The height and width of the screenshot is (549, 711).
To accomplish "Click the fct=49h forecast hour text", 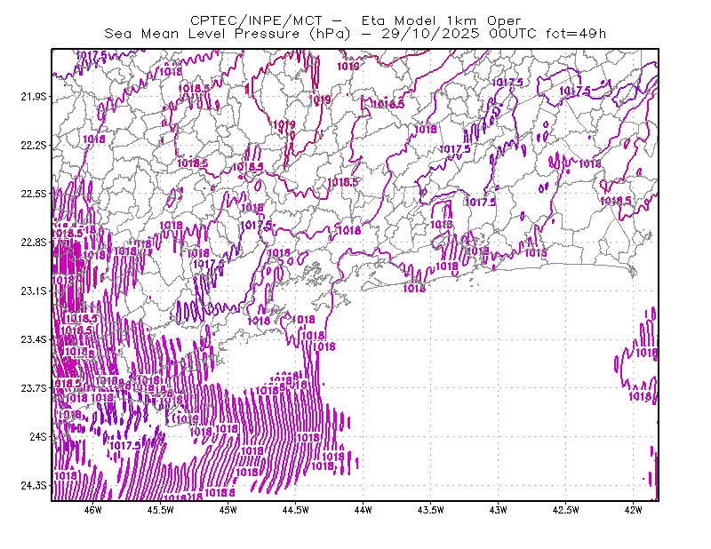I will 576,34.
